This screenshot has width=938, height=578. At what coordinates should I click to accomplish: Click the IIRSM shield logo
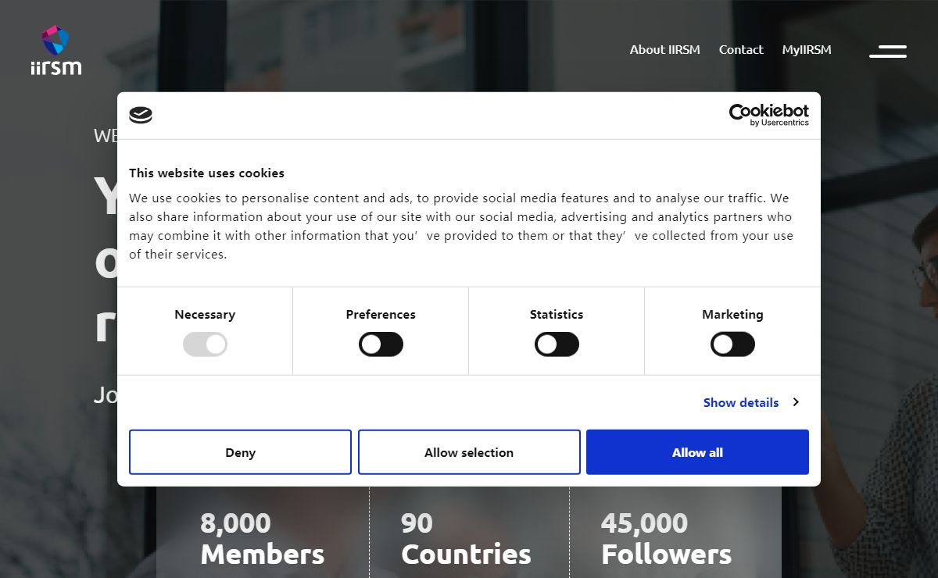coord(55,50)
